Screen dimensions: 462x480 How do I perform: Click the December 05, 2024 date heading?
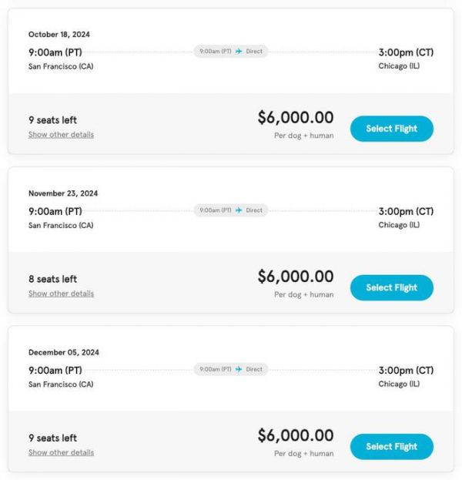click(x=64, y=352)
